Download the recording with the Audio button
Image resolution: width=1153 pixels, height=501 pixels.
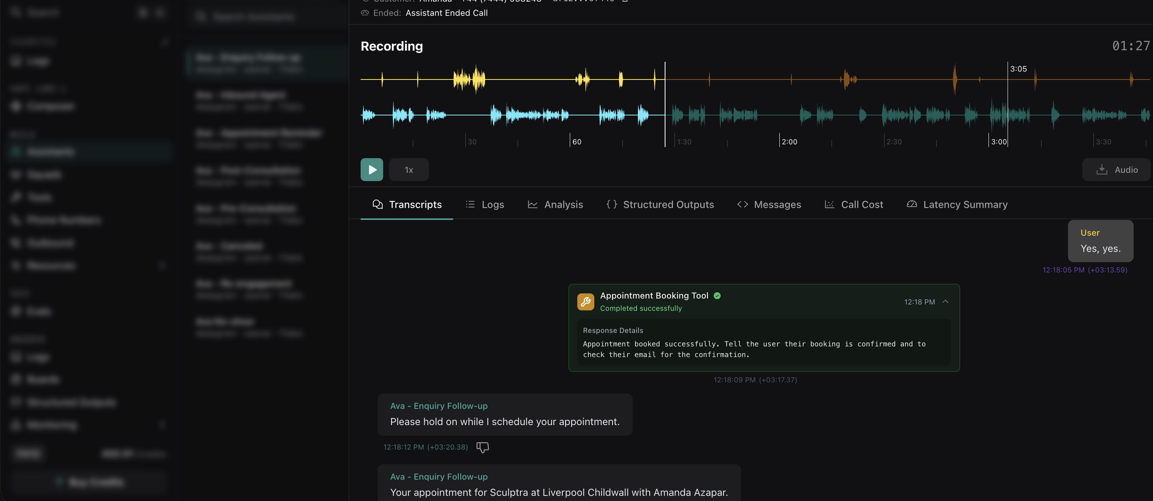point(1116,170)
